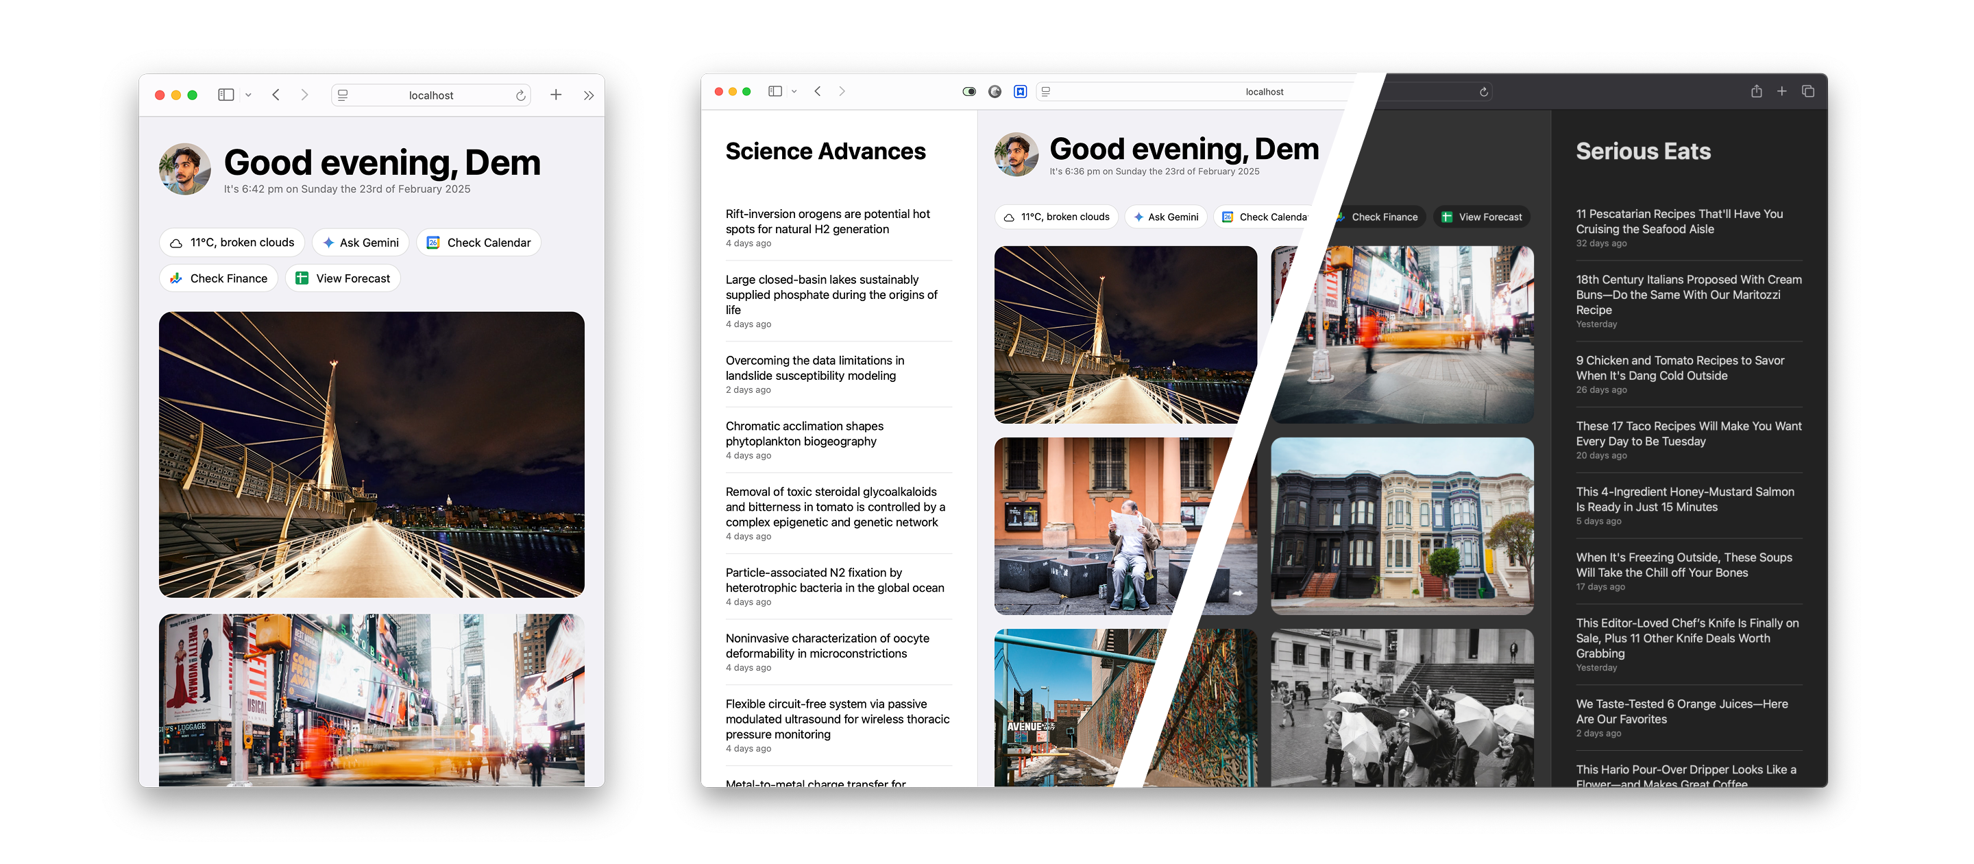Click the blue bookmark extension icon in wide window
1974x864 pixels.
point(1020,91)
